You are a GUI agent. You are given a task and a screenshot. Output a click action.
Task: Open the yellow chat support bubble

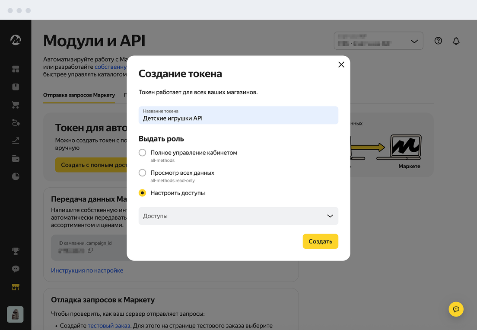[x=456, y=309]
